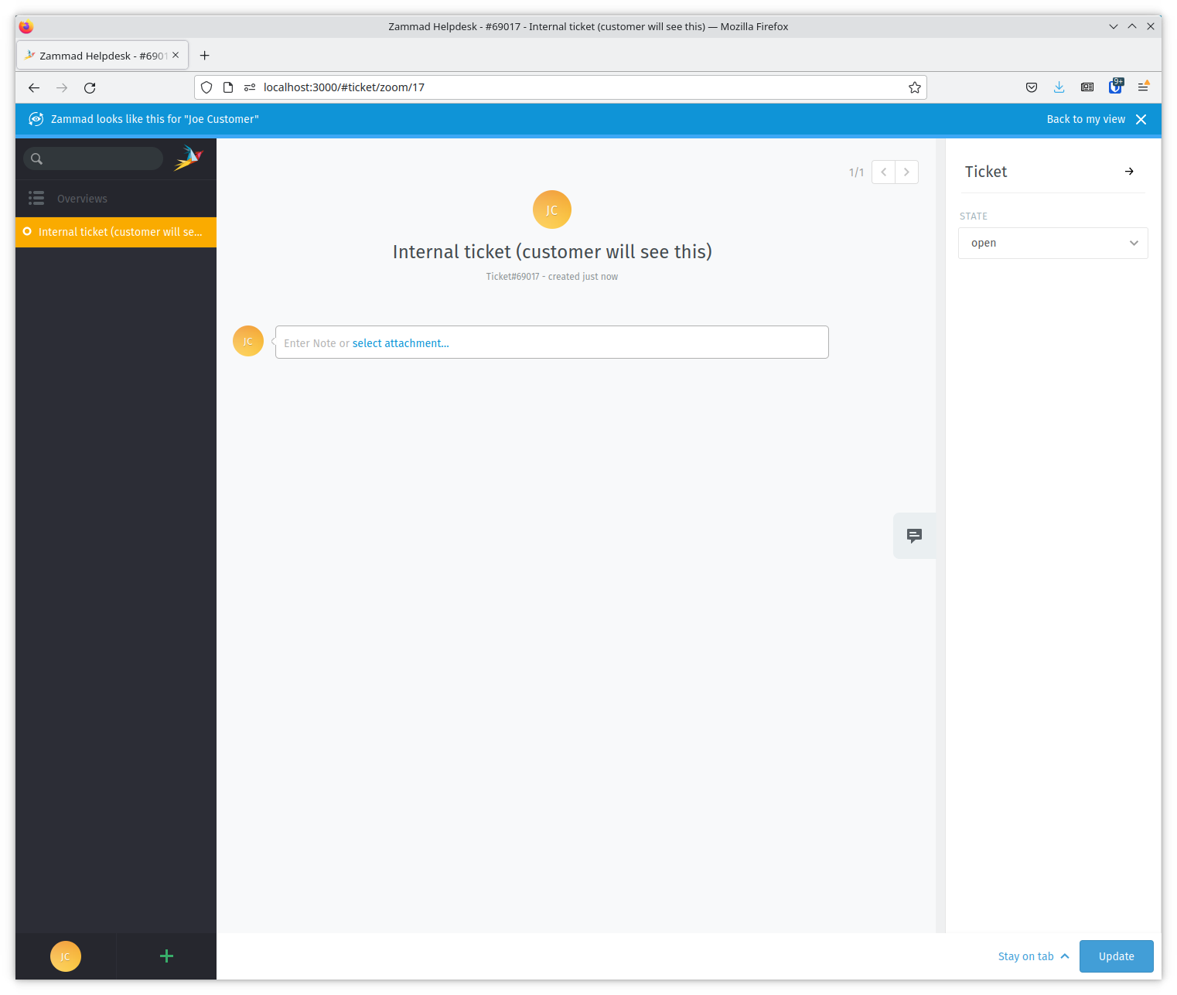Open the Firefox hamburger menu
1177x995 pixels.
coord(1144,87)
